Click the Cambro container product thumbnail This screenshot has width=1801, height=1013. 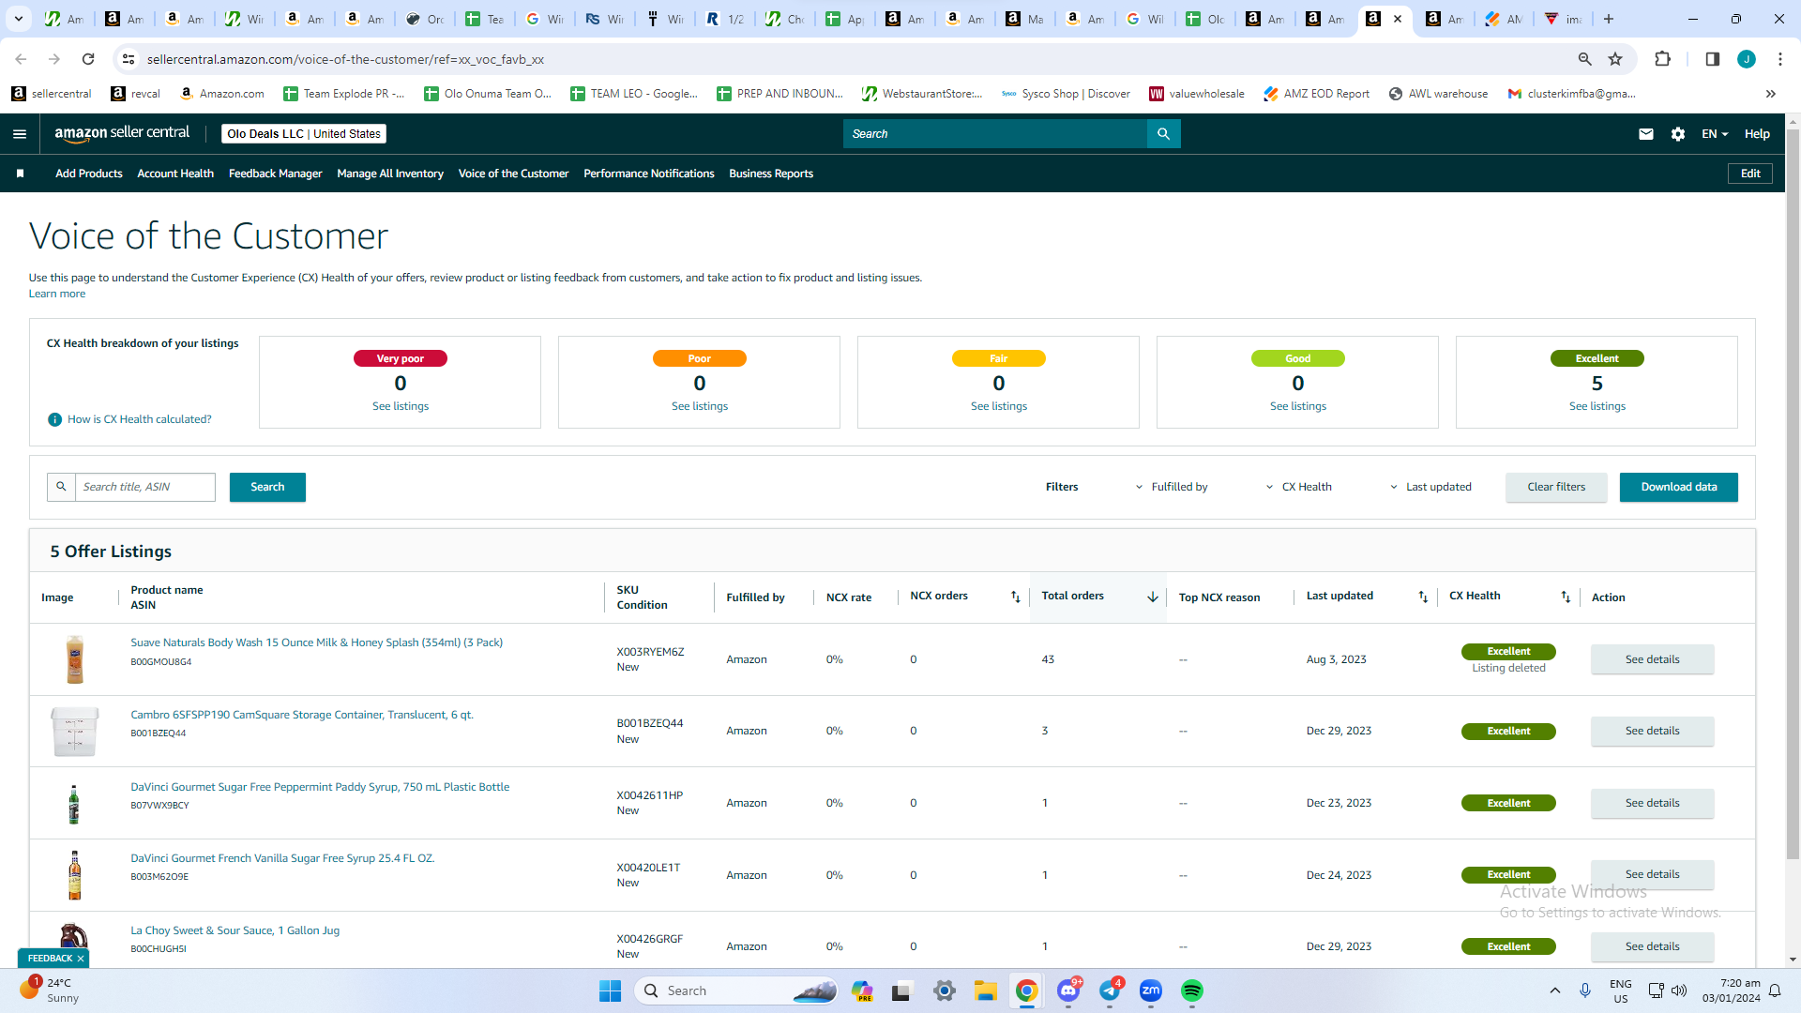pos(74,732)
